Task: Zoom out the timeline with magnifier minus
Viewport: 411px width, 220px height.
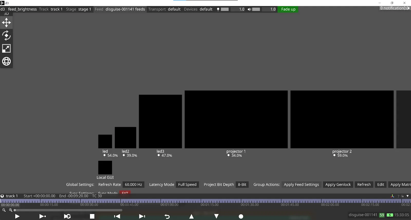Action: tap(4, 210)
